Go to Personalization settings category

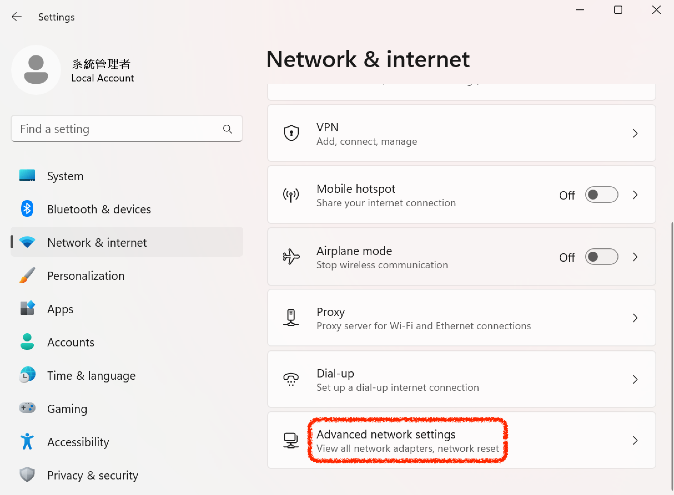click(86, 276)
